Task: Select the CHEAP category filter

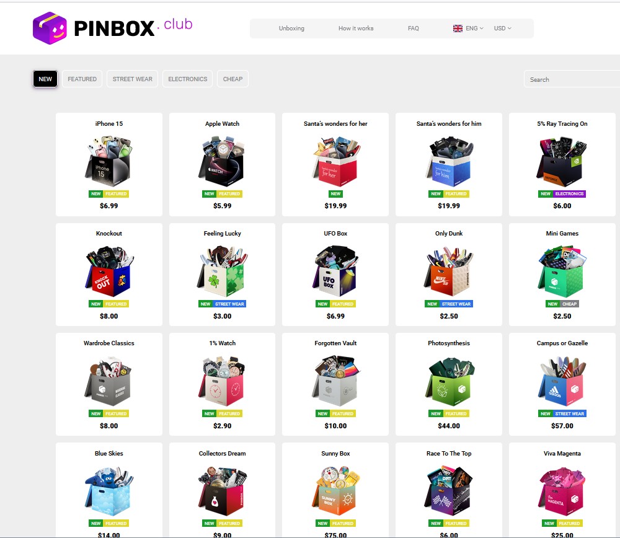Action: click(232, 79)
